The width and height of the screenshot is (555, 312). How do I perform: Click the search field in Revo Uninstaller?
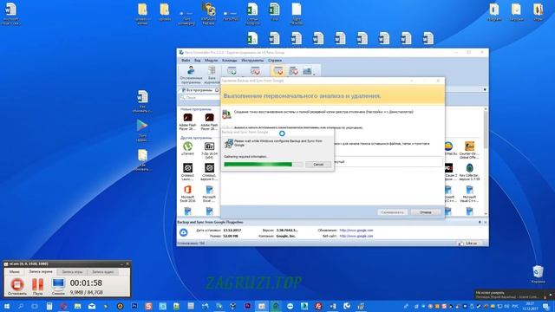200,98
